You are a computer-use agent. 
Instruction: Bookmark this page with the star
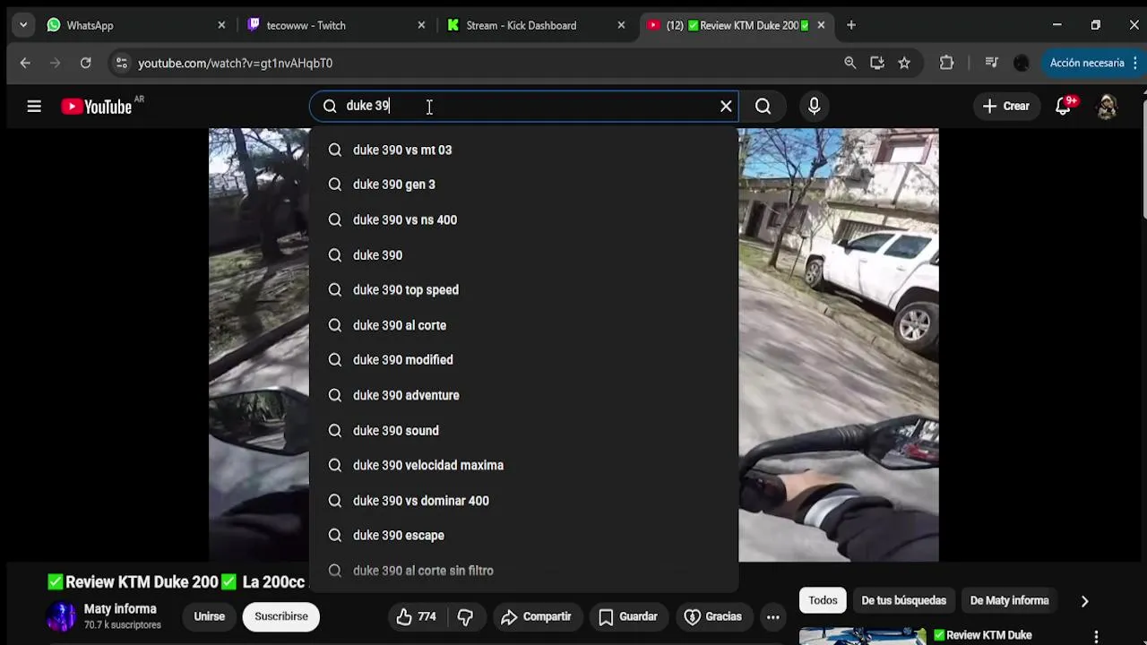904,63
